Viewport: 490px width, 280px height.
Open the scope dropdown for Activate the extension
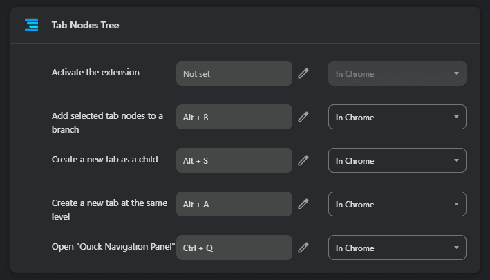click(x=397, y=73)
